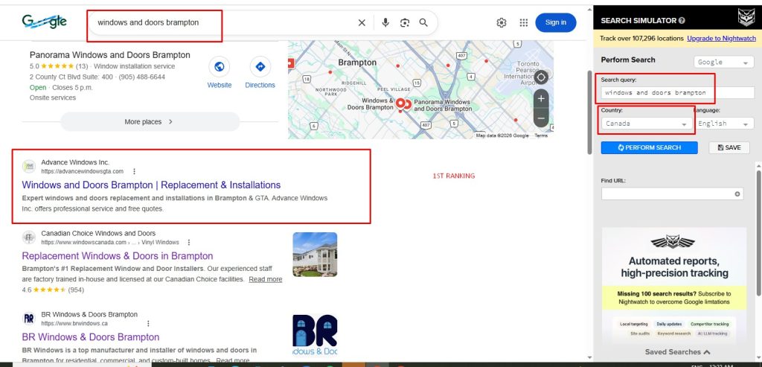The image size is (762, 367).
Task: Get Directions to Panorama Windows
Action: click(260, 67)
